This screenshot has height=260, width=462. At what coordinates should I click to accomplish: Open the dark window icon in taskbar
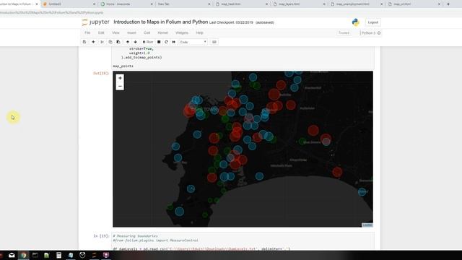coord(35,255)
